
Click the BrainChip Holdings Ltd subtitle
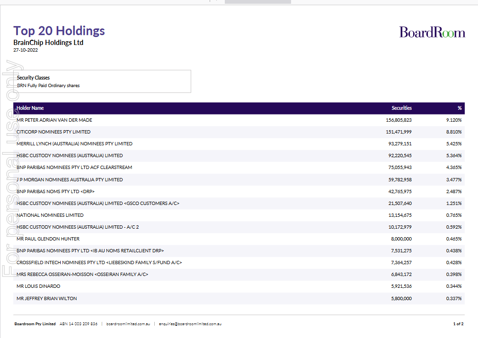48,43
